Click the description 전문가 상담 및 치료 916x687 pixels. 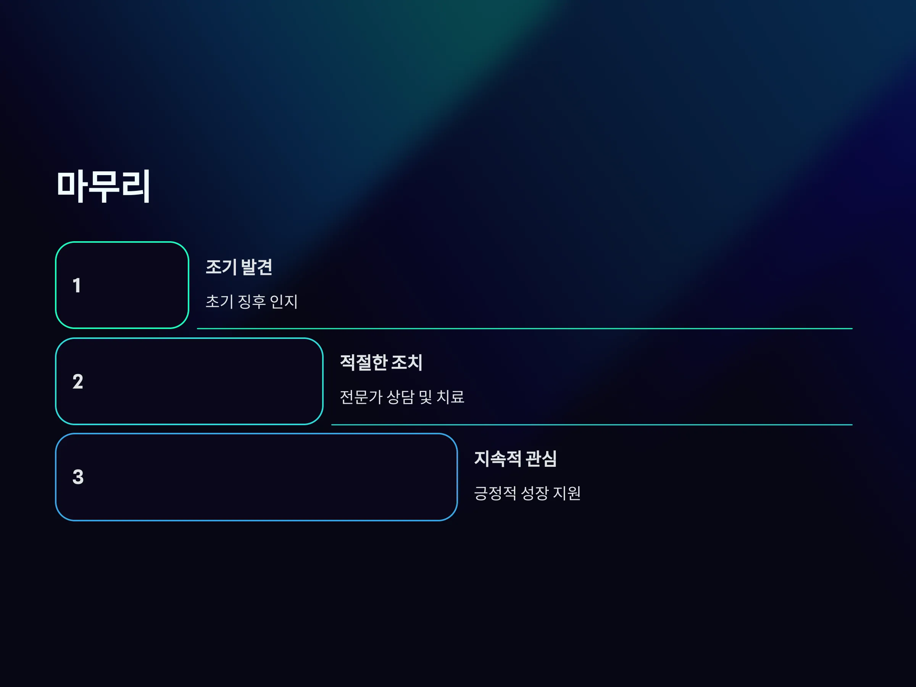tap(402, 397)
